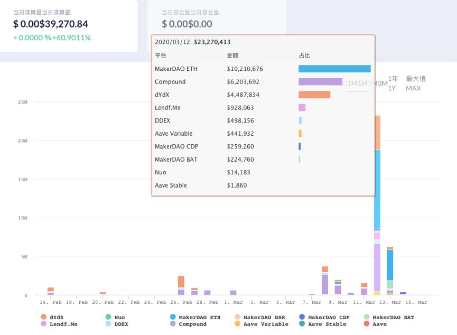Screen dimensions: 457x335
Task: Select the 3M time range
Action: click(x=381, y=83)
